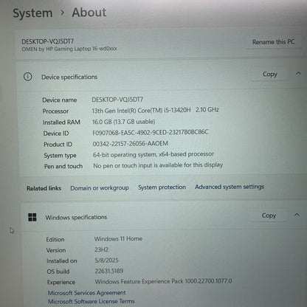Click the OMEN by HP Gaming Laptop model text
Screen dimensions: 307x307
pyautogui.click(x=69, y=49)
